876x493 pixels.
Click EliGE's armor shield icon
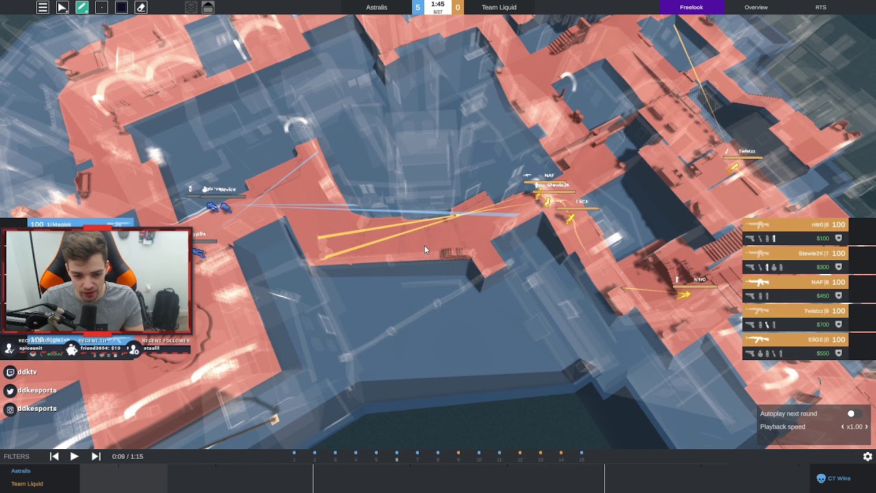click(x=838, y=353)
